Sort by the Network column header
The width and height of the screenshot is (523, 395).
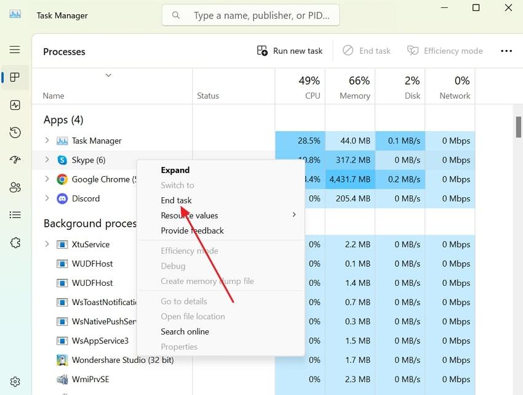click(450, 87)
